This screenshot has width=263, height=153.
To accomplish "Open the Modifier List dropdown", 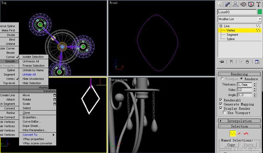I will [x=240, y=19].
